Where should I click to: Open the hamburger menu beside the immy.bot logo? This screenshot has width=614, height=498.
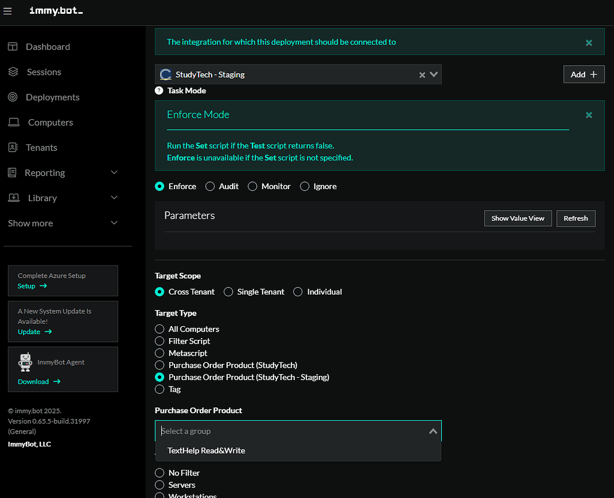[x=8, y=10]
